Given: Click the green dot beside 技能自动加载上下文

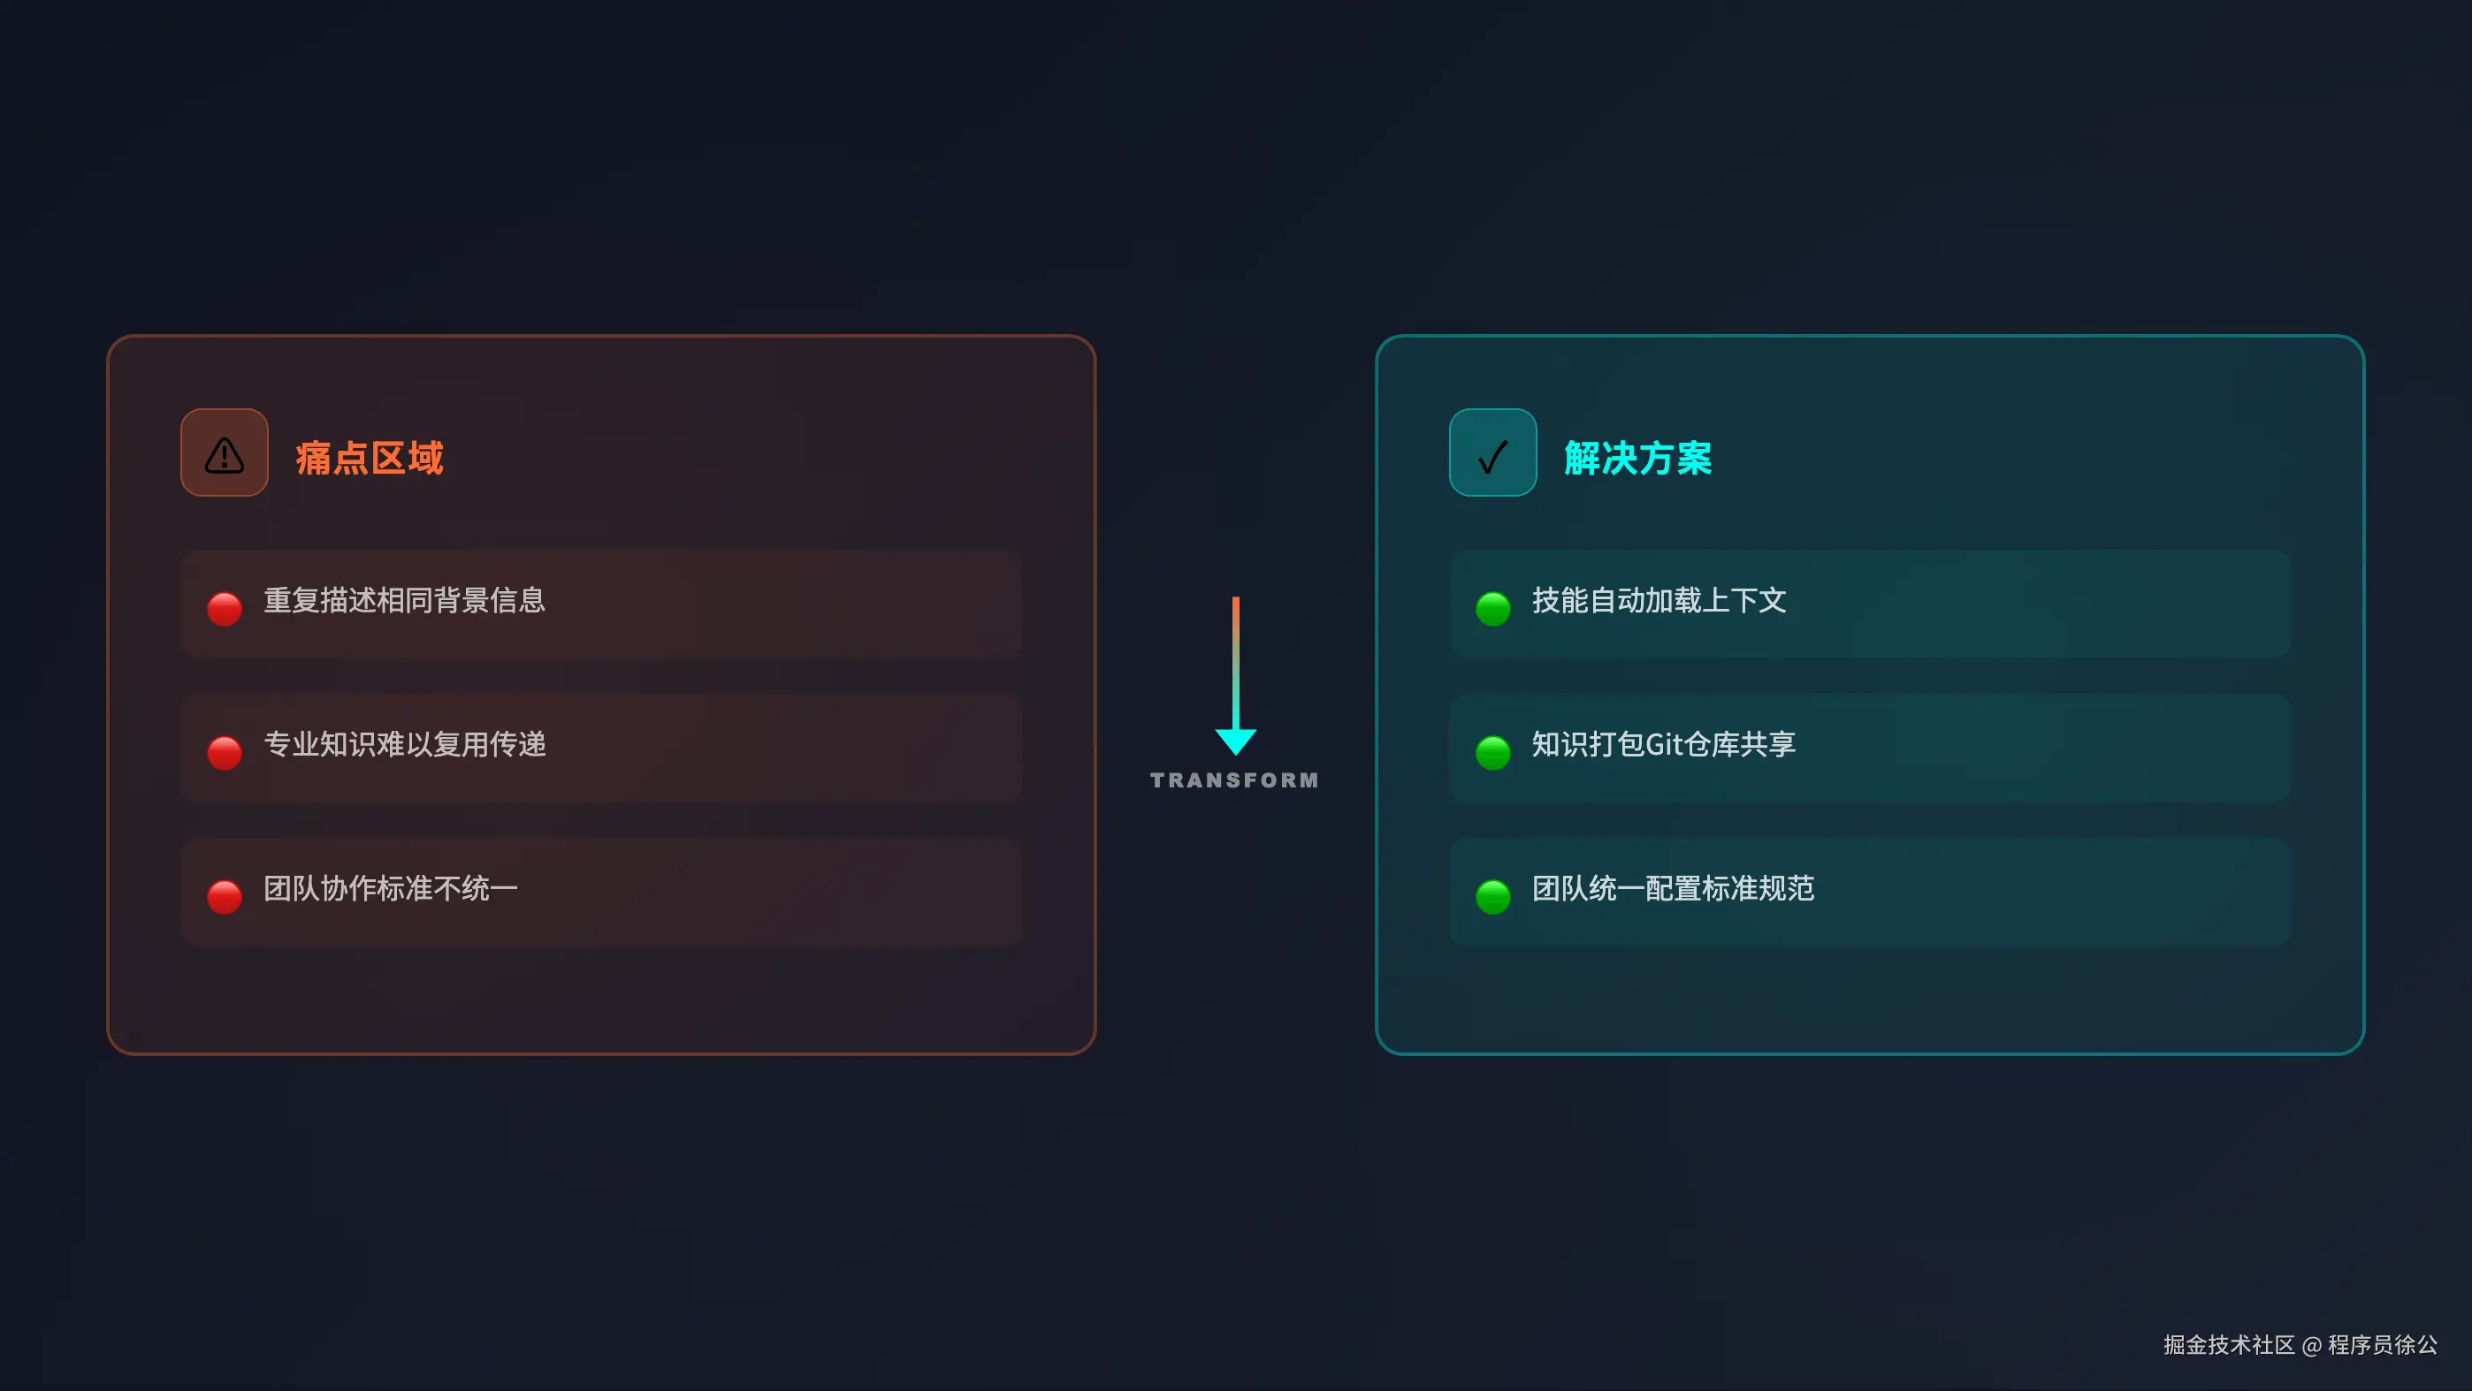Looking at the screenshot, I should point(1493,608).
